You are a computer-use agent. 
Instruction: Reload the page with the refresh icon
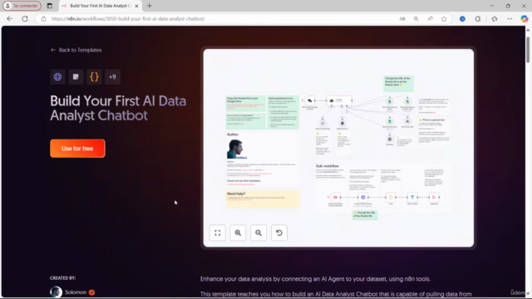click(x=25, y=19)
